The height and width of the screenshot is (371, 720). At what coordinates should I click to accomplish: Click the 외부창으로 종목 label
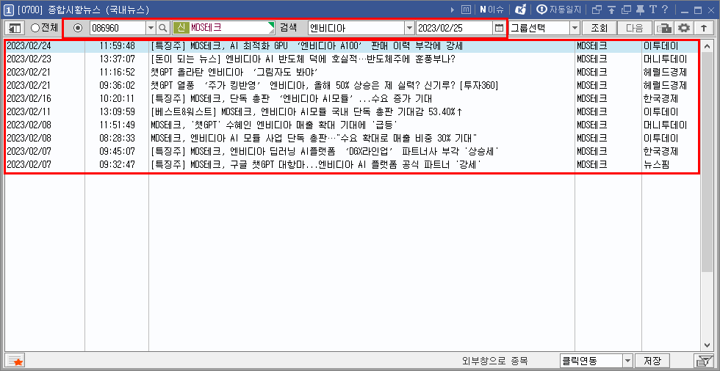[x=495, y=361]
